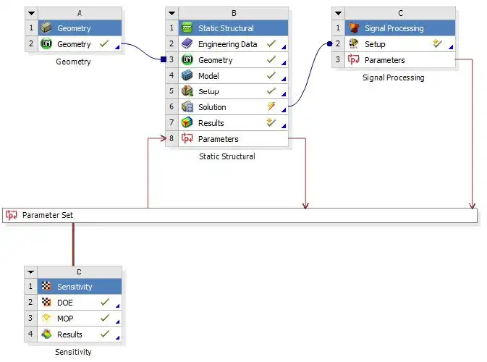Click the Parameter Set bar icon
Viewport: 487px width, 362px height.
click(x=12, y=215)
